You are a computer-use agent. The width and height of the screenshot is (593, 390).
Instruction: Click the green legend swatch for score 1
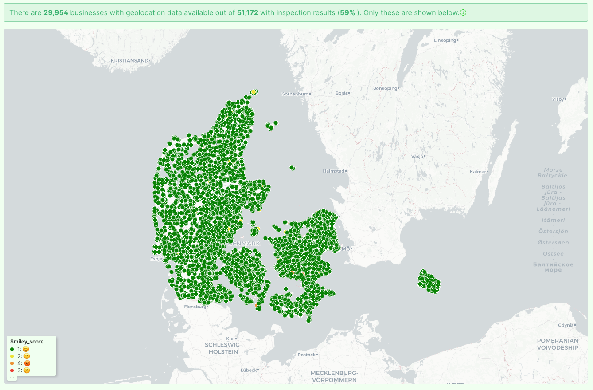(12, 349)
